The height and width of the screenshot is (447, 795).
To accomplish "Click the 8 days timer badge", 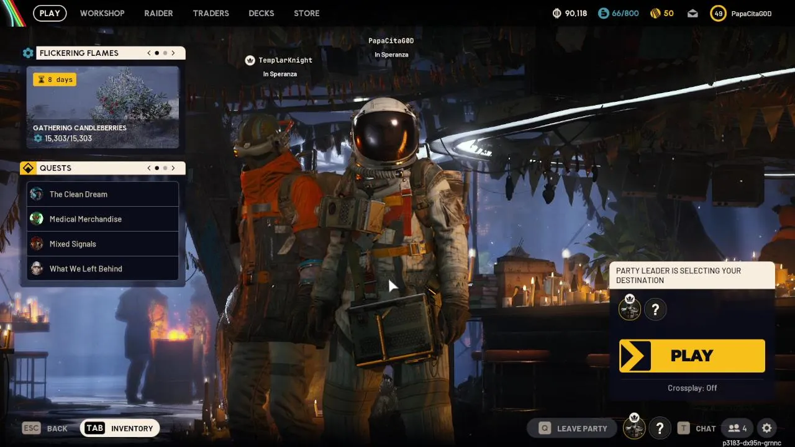I will point(55,79).
